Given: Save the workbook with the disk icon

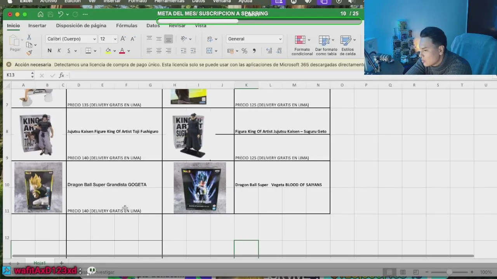Looking at the screenshot, I should tap(50, 14).
